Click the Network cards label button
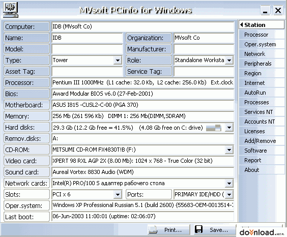The image size is (287, 237). pos(26,184)
